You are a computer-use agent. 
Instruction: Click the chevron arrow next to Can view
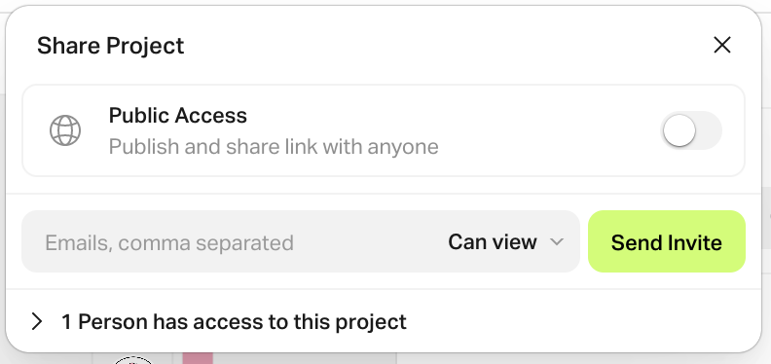(556, 242)
